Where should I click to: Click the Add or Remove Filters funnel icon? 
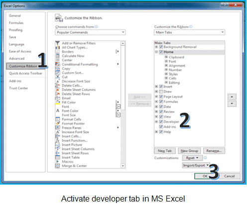click(57, 43)
